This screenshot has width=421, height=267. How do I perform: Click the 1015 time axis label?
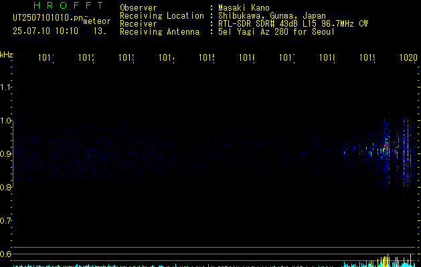coord(207,57)
